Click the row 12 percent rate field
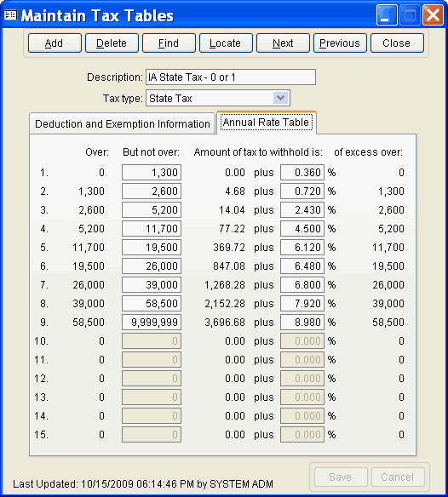 coord(302,378)
